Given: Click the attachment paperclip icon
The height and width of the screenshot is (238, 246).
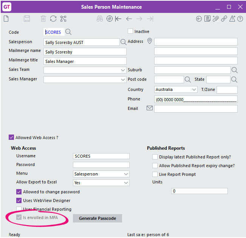Looking at the screenshot, I should coord(215,19).
